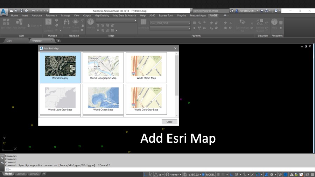
Task: Toggle the MODEL space button
Action: [x=210, y=175]
